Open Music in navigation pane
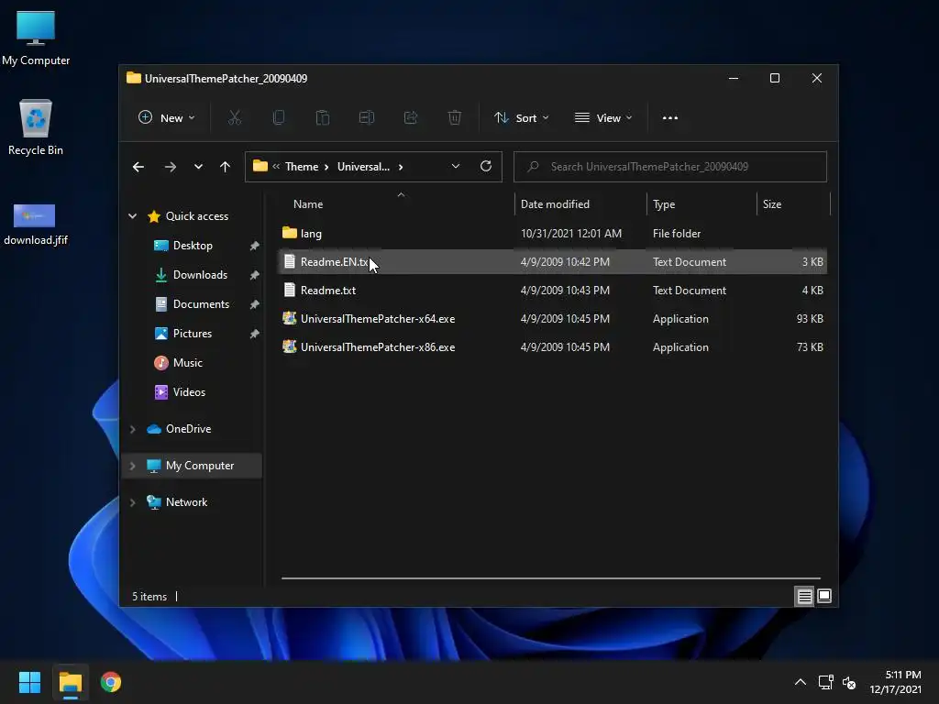 point(187,363)
